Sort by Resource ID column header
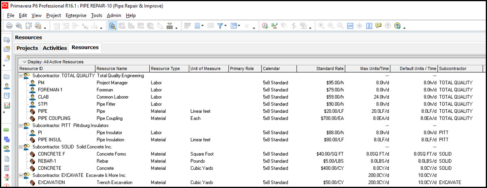This screenshot has height=188, width=487. point(57,68)
